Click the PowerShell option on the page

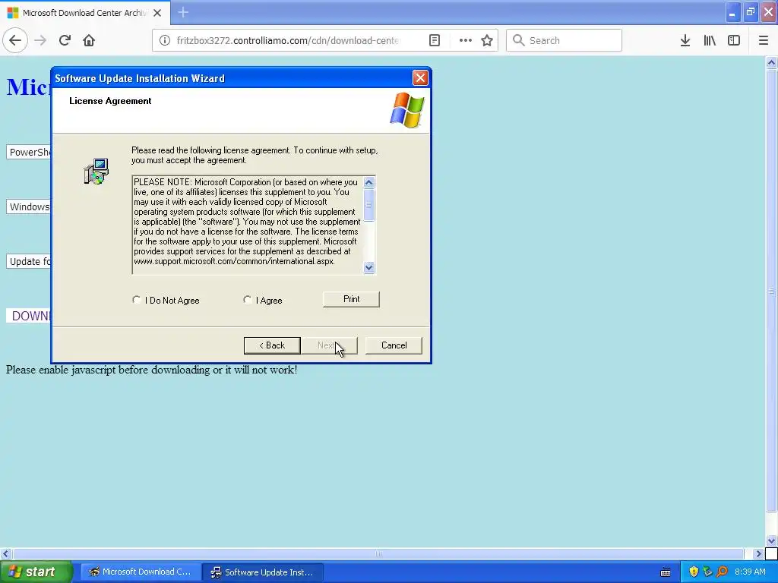pyautogui.click(x=29, y=152)
